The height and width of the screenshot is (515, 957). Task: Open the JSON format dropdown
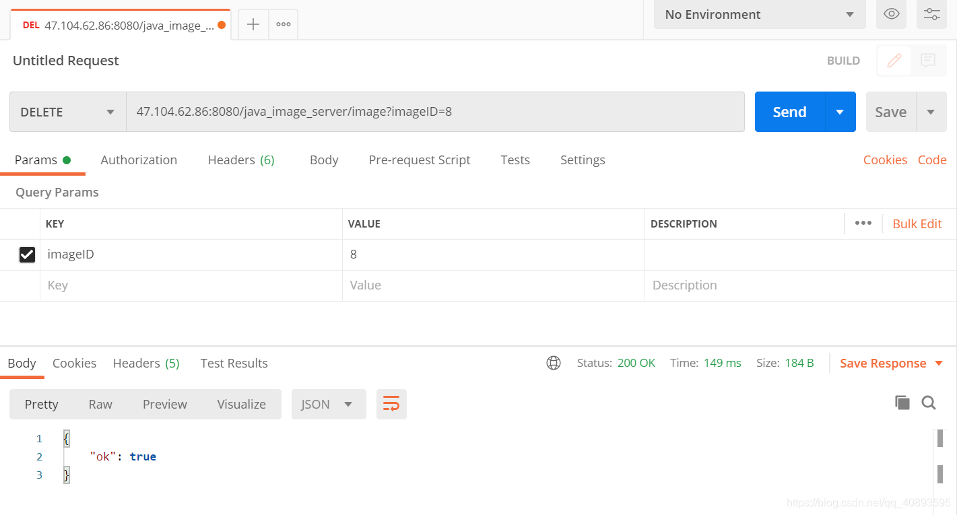tap(329, 404)
